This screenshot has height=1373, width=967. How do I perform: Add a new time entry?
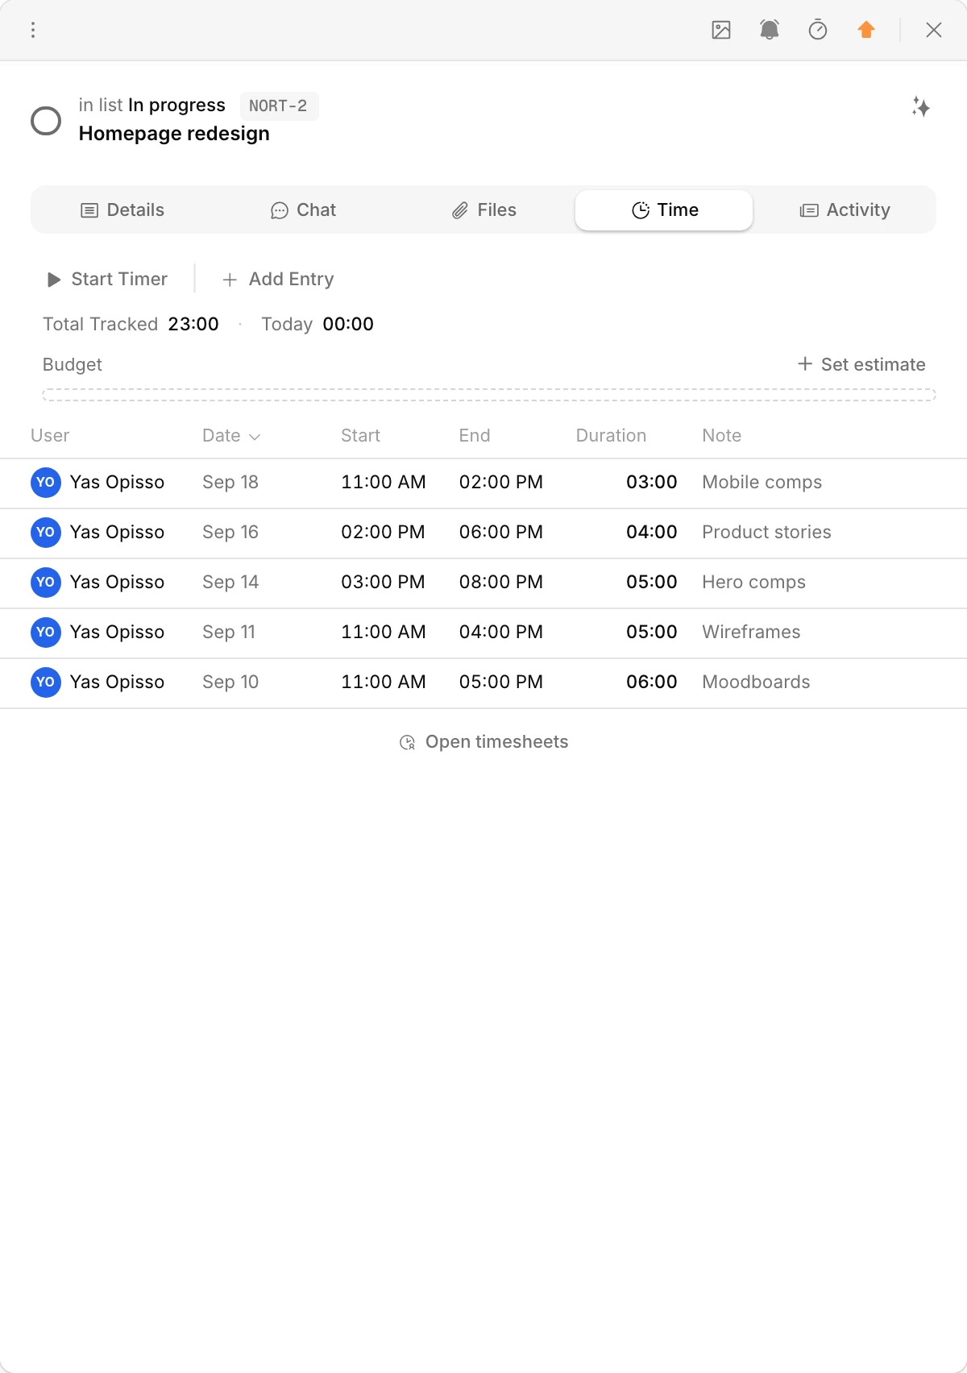(x=278, y=279)
